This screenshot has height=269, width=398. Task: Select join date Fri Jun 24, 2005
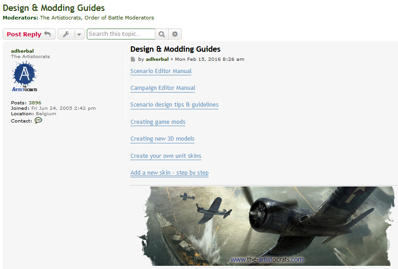coord(52,108)
